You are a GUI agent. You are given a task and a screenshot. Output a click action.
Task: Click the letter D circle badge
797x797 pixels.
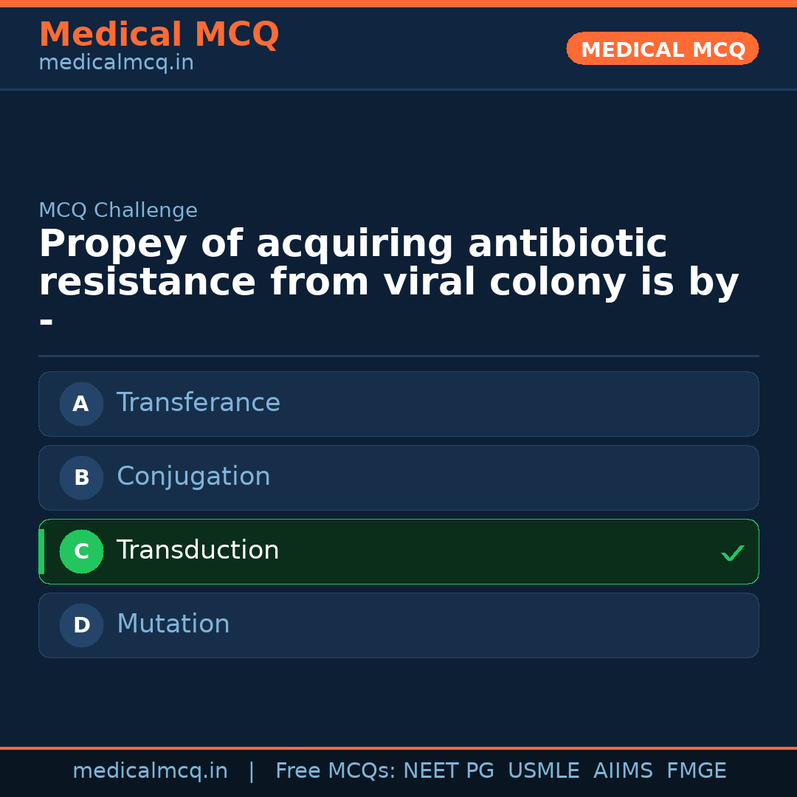(x=81, y=625)
